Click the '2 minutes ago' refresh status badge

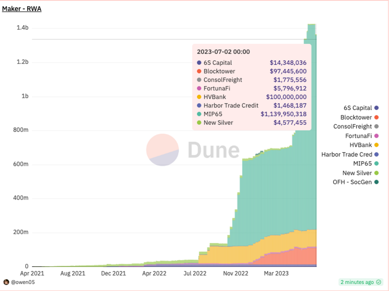361,282
